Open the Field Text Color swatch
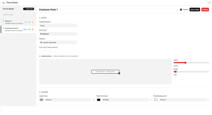The width and height of the screenshot is (212, 115). [x=99, y=100]
